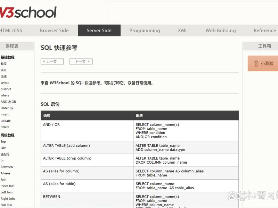Open the Right Join lesson

click(x=8, y=199)
